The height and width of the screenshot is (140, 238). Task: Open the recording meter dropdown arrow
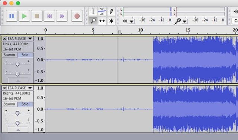point(184,22)
